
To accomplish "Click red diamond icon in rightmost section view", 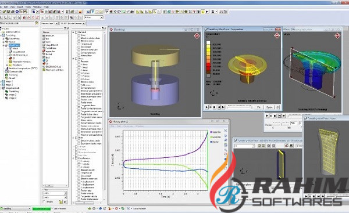I will [x=337, y=35].
